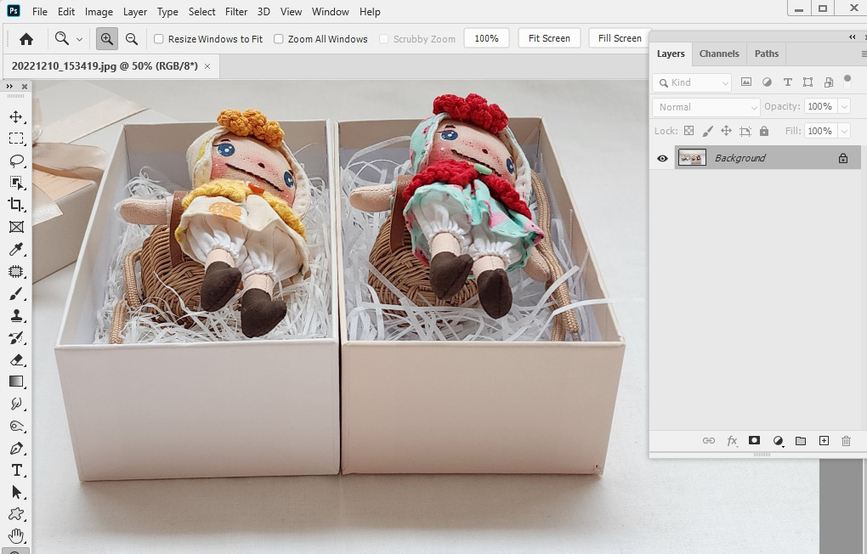Image resolution: width=867 pixels, height=554 pixels.
Task: Open the Layers panel flyout menu
Action: [x=863, y=54]
